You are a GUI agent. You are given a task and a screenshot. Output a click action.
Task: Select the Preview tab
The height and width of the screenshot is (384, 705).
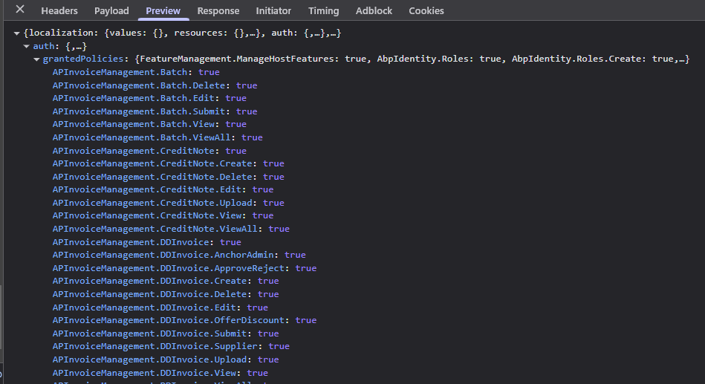coord(163,10)
